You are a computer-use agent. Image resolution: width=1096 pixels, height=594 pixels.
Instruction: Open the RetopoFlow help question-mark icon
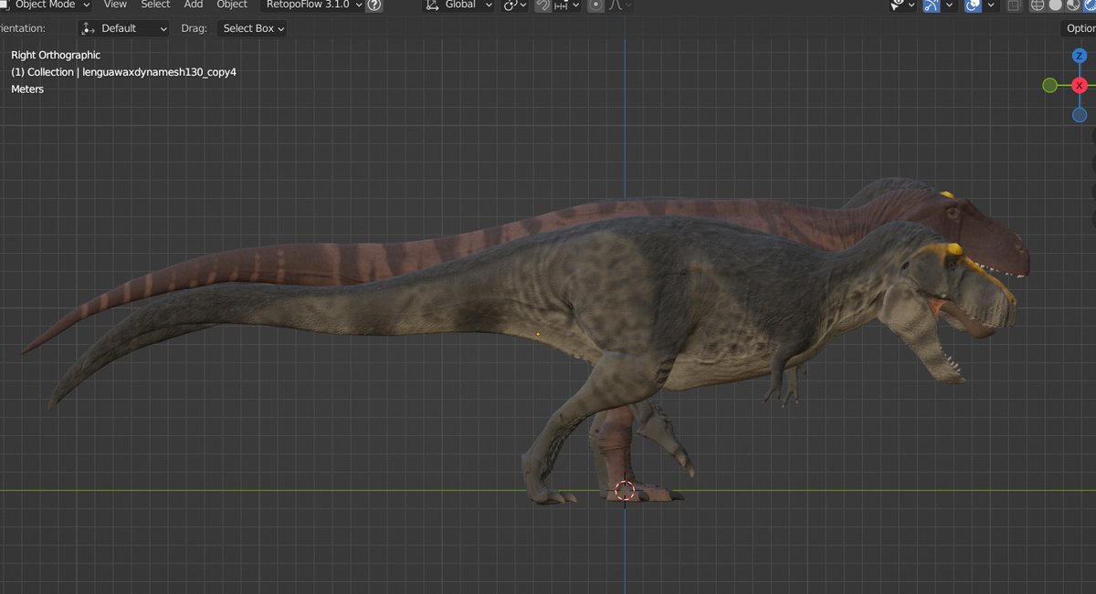374,5
